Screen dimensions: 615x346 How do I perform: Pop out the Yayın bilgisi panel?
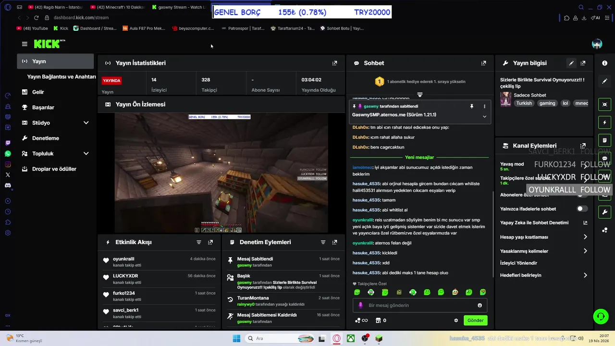(583, 63)
